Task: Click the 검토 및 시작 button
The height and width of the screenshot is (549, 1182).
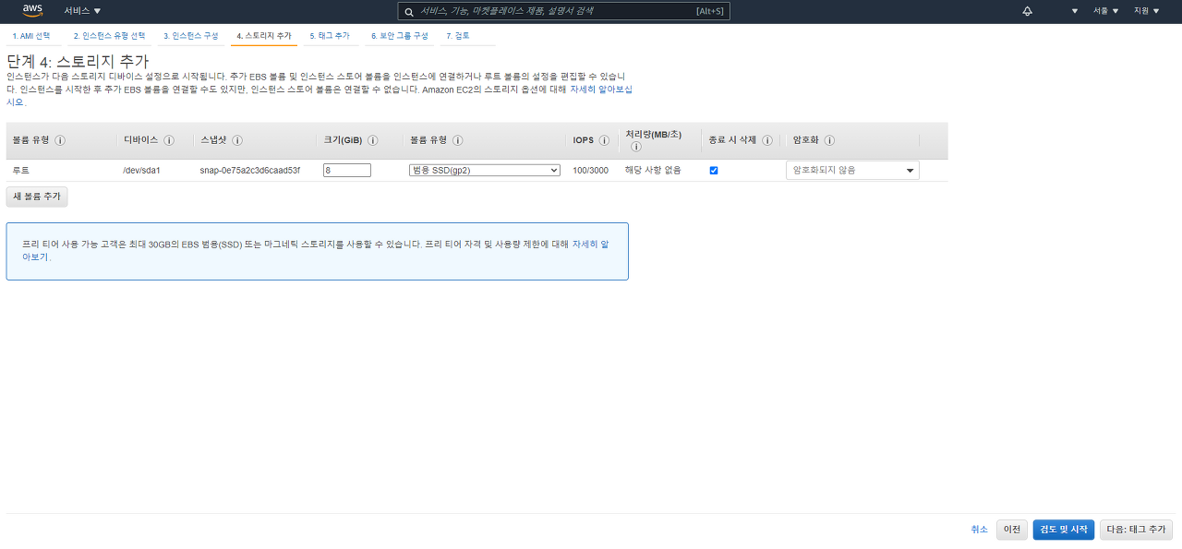Action: [1064, 530]
